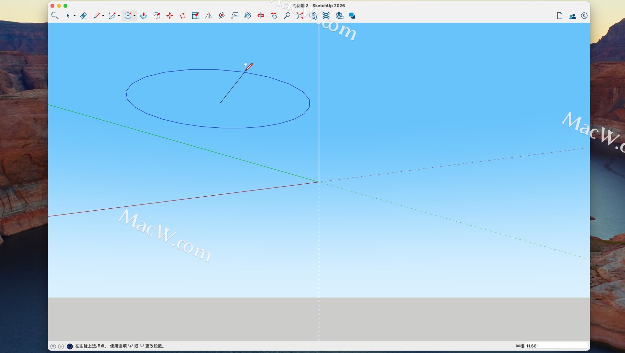Click the Search tool magnifier icon
625x353 pixels.
coord(55,16)
